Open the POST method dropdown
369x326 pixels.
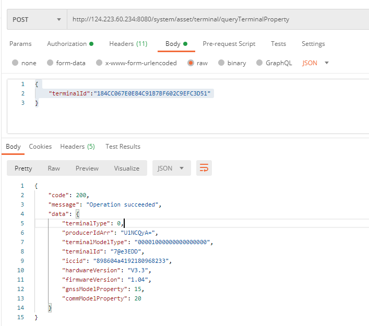click(37, 19)
